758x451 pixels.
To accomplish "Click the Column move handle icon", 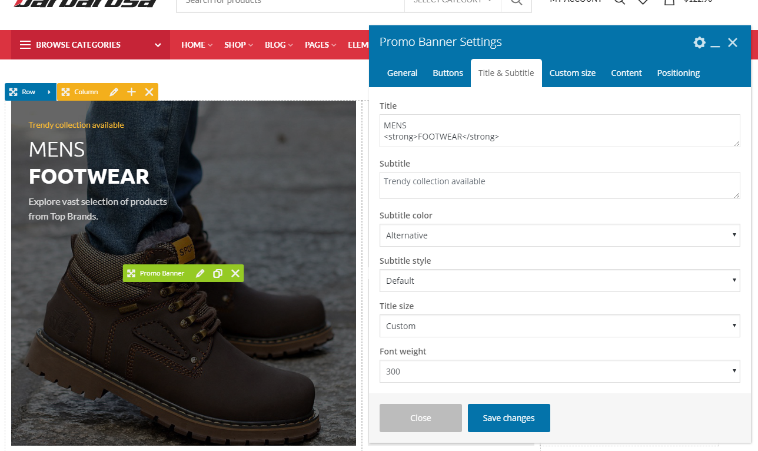I will coord(65,92).
